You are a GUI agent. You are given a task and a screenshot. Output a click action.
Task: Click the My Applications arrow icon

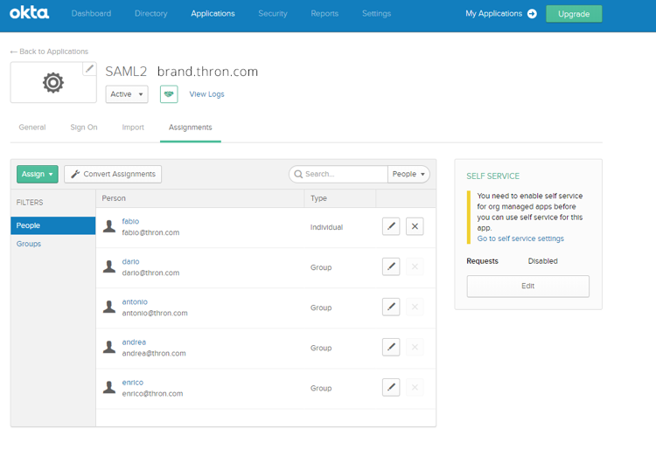tap(532, 14)
